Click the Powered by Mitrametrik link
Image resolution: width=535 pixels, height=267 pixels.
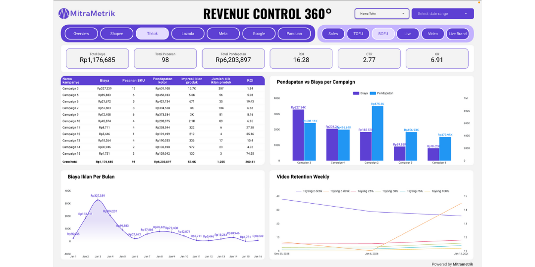point(452,264)
